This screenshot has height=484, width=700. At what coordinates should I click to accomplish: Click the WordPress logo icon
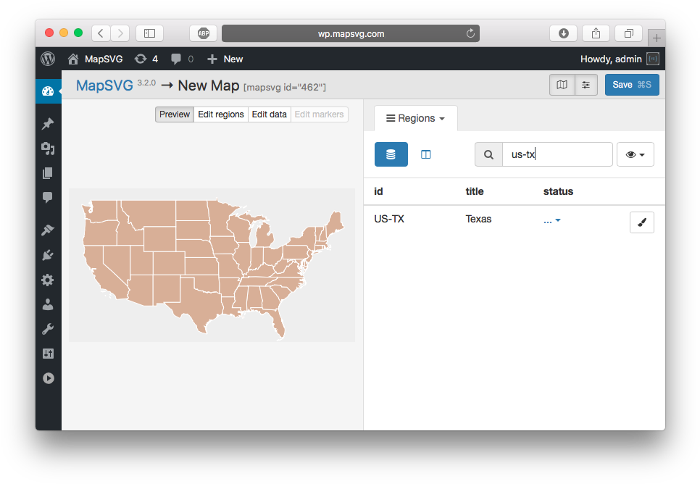point(48,59)
